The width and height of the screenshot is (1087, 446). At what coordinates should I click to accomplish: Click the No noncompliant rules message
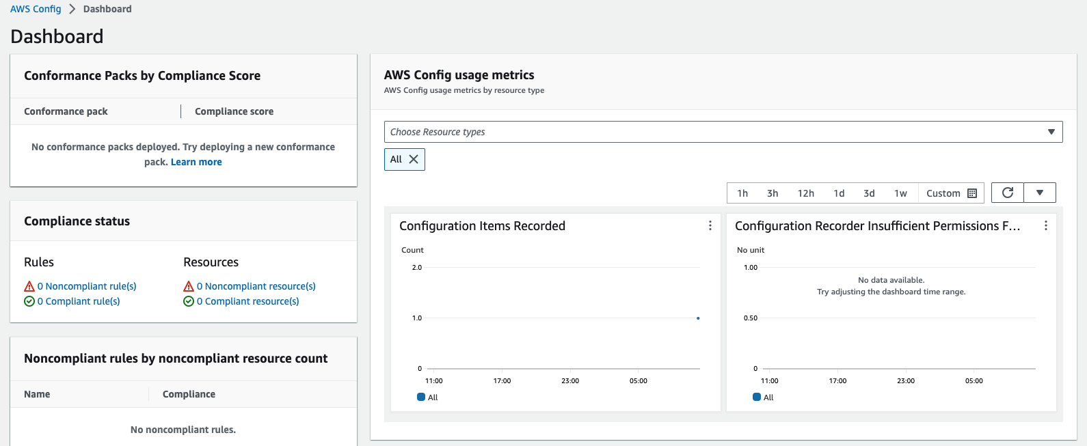pyautogui.click(x=183, y=430)
